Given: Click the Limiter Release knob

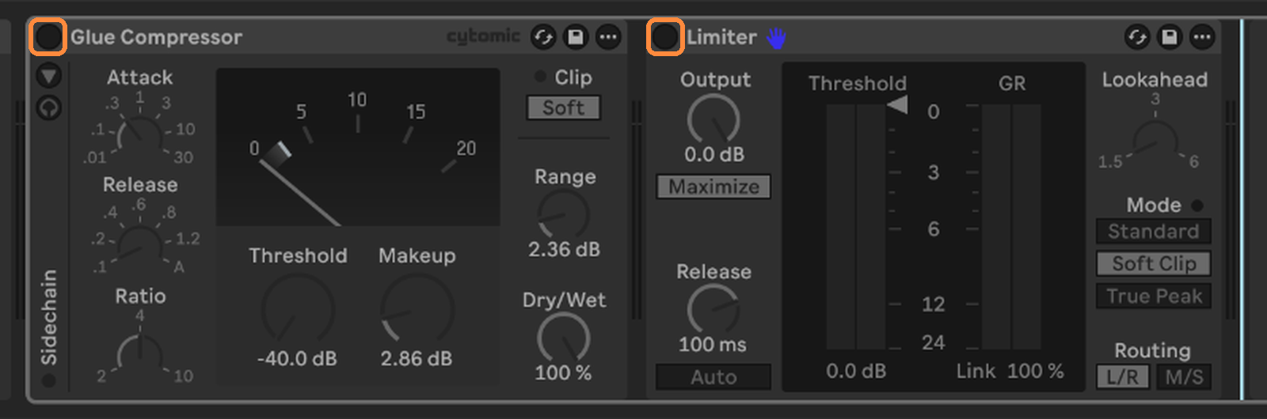Looking at the screenshot, I should (713, 309).
